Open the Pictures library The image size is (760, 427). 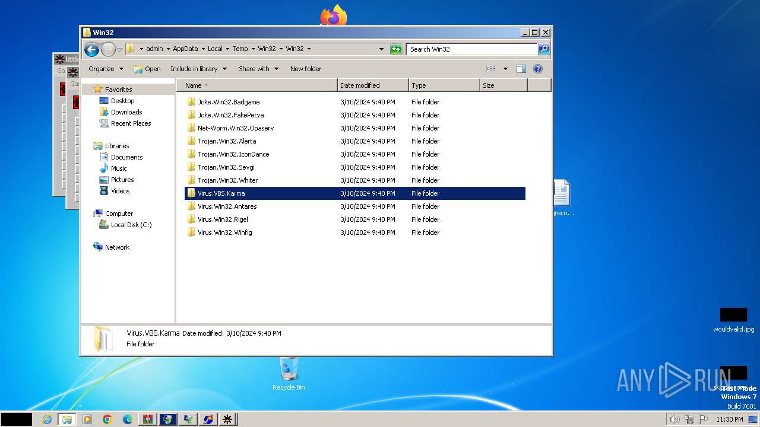(122, 180)
